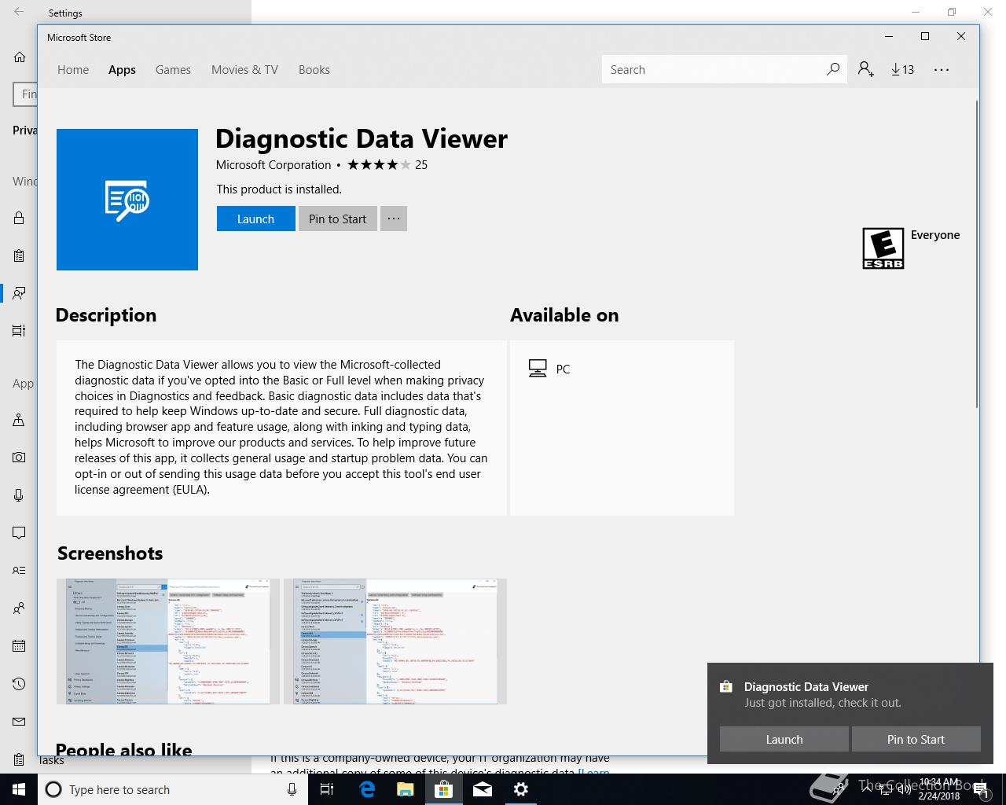Click Launch in the notification toast
This screenshot has height=805, width=1006.
(784, 739)
